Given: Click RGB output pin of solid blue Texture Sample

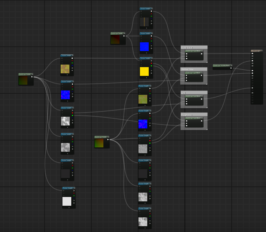Looking at the screenshot, I should pyautogui.click(x=151, y=36).
